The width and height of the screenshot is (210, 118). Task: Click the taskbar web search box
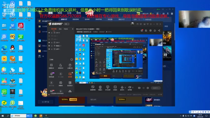click(18, 116)
